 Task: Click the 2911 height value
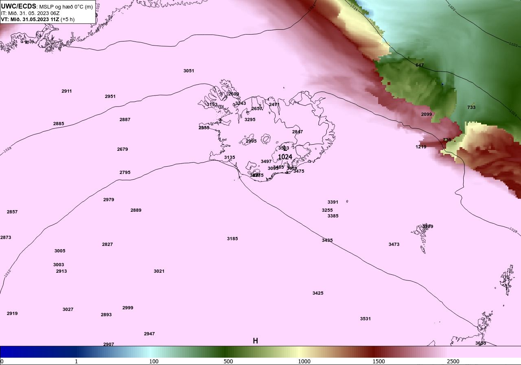pos(67,91)
